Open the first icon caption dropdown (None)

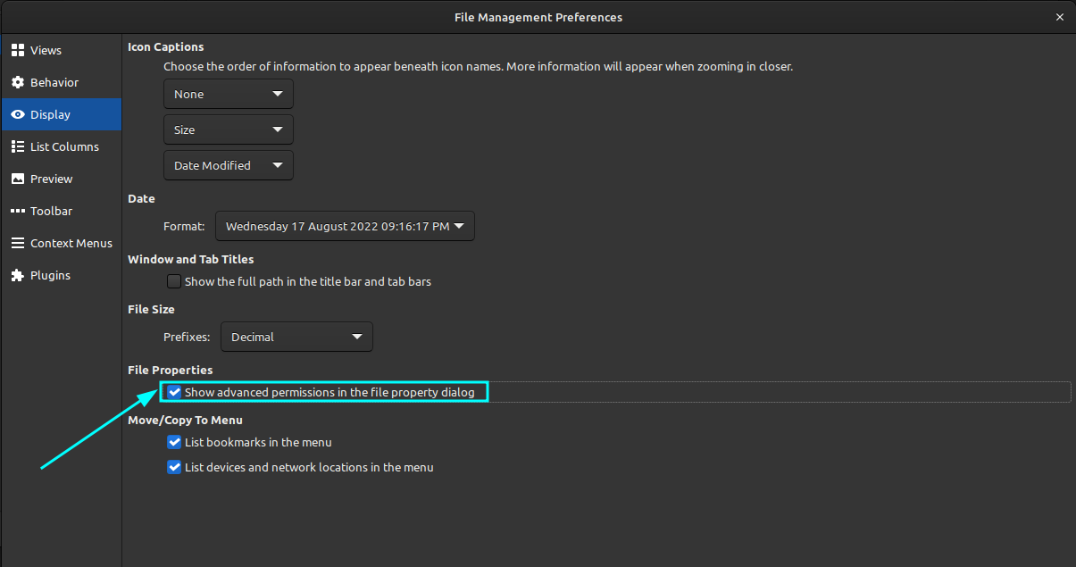(x=229, y=94)
